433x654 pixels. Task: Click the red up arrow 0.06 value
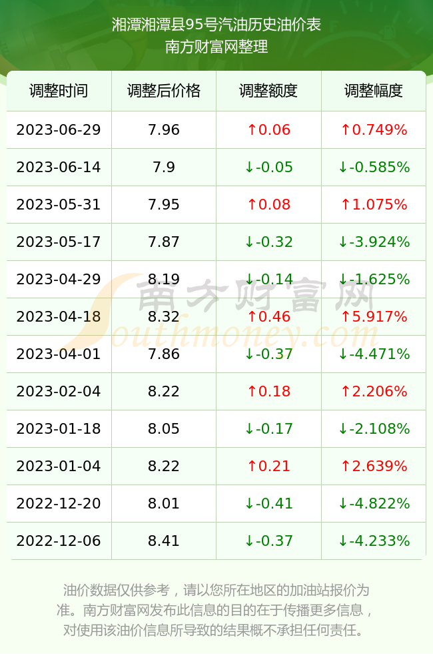point(268,129)
